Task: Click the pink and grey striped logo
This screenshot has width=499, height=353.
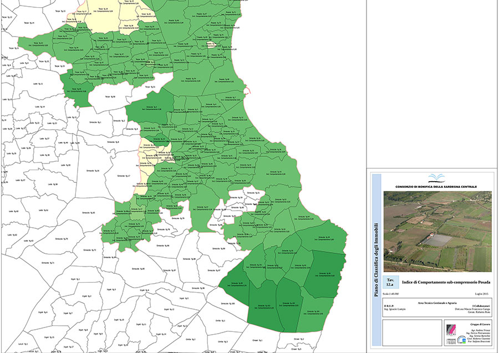Action: 451,330
